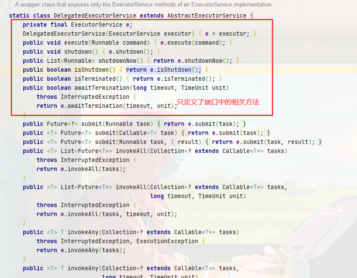Click the documentation comment about wrapper class
Image resolution: width=357 pixels, height=278 pixels.
point(144,5)
